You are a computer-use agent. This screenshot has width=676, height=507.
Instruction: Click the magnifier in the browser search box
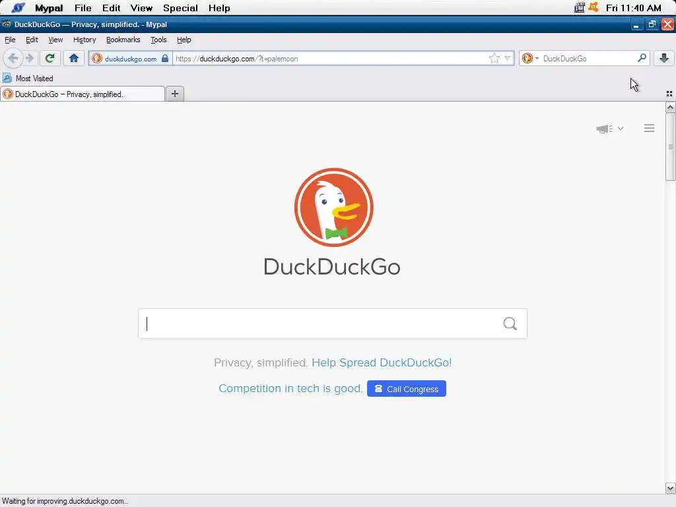coord(642,58)
